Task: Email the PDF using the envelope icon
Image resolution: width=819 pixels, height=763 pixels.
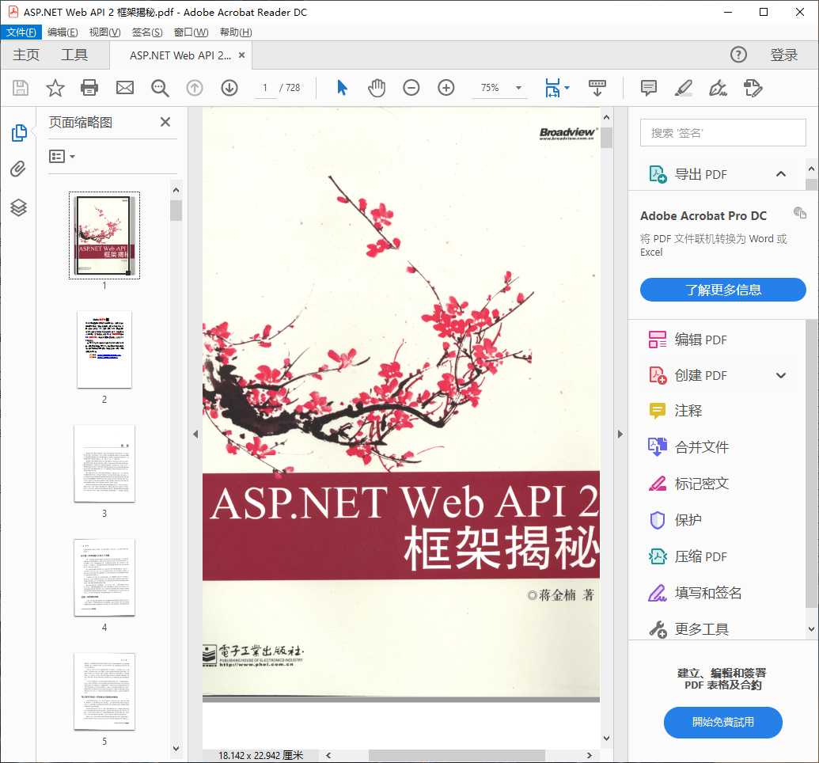Action: 124,88
